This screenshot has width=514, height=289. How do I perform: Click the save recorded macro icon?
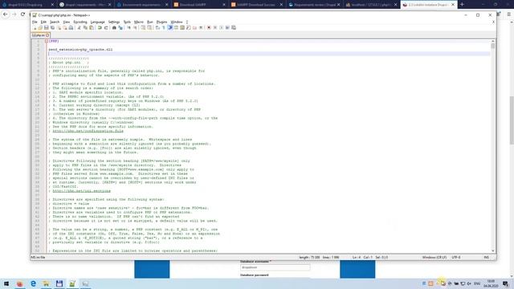coord(234,28)
